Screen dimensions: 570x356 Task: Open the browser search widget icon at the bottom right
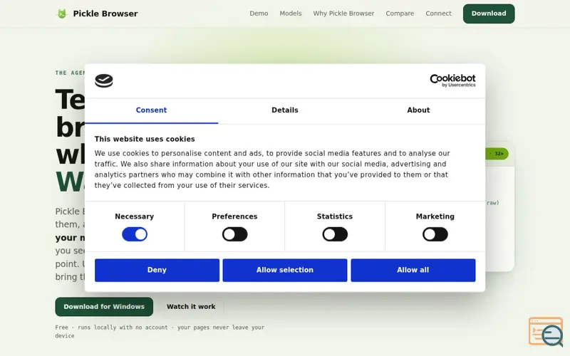(x=546, y=332)
